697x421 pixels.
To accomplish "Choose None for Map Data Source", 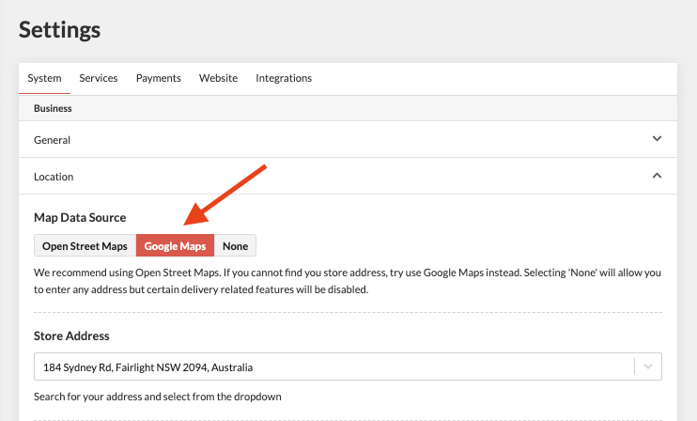I will click(x=235, y=246).
